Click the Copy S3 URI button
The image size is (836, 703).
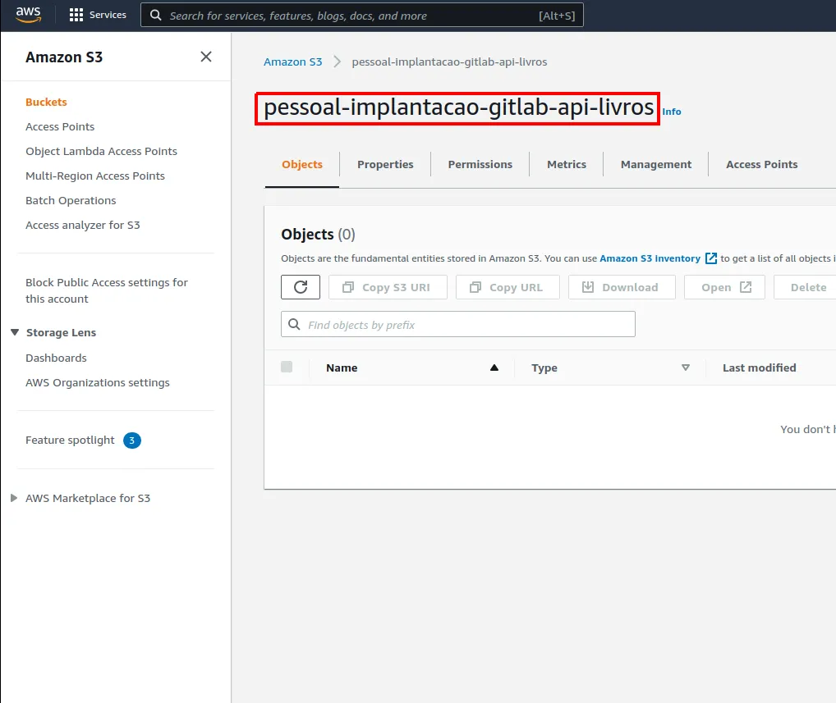click(x=388, y=287)
